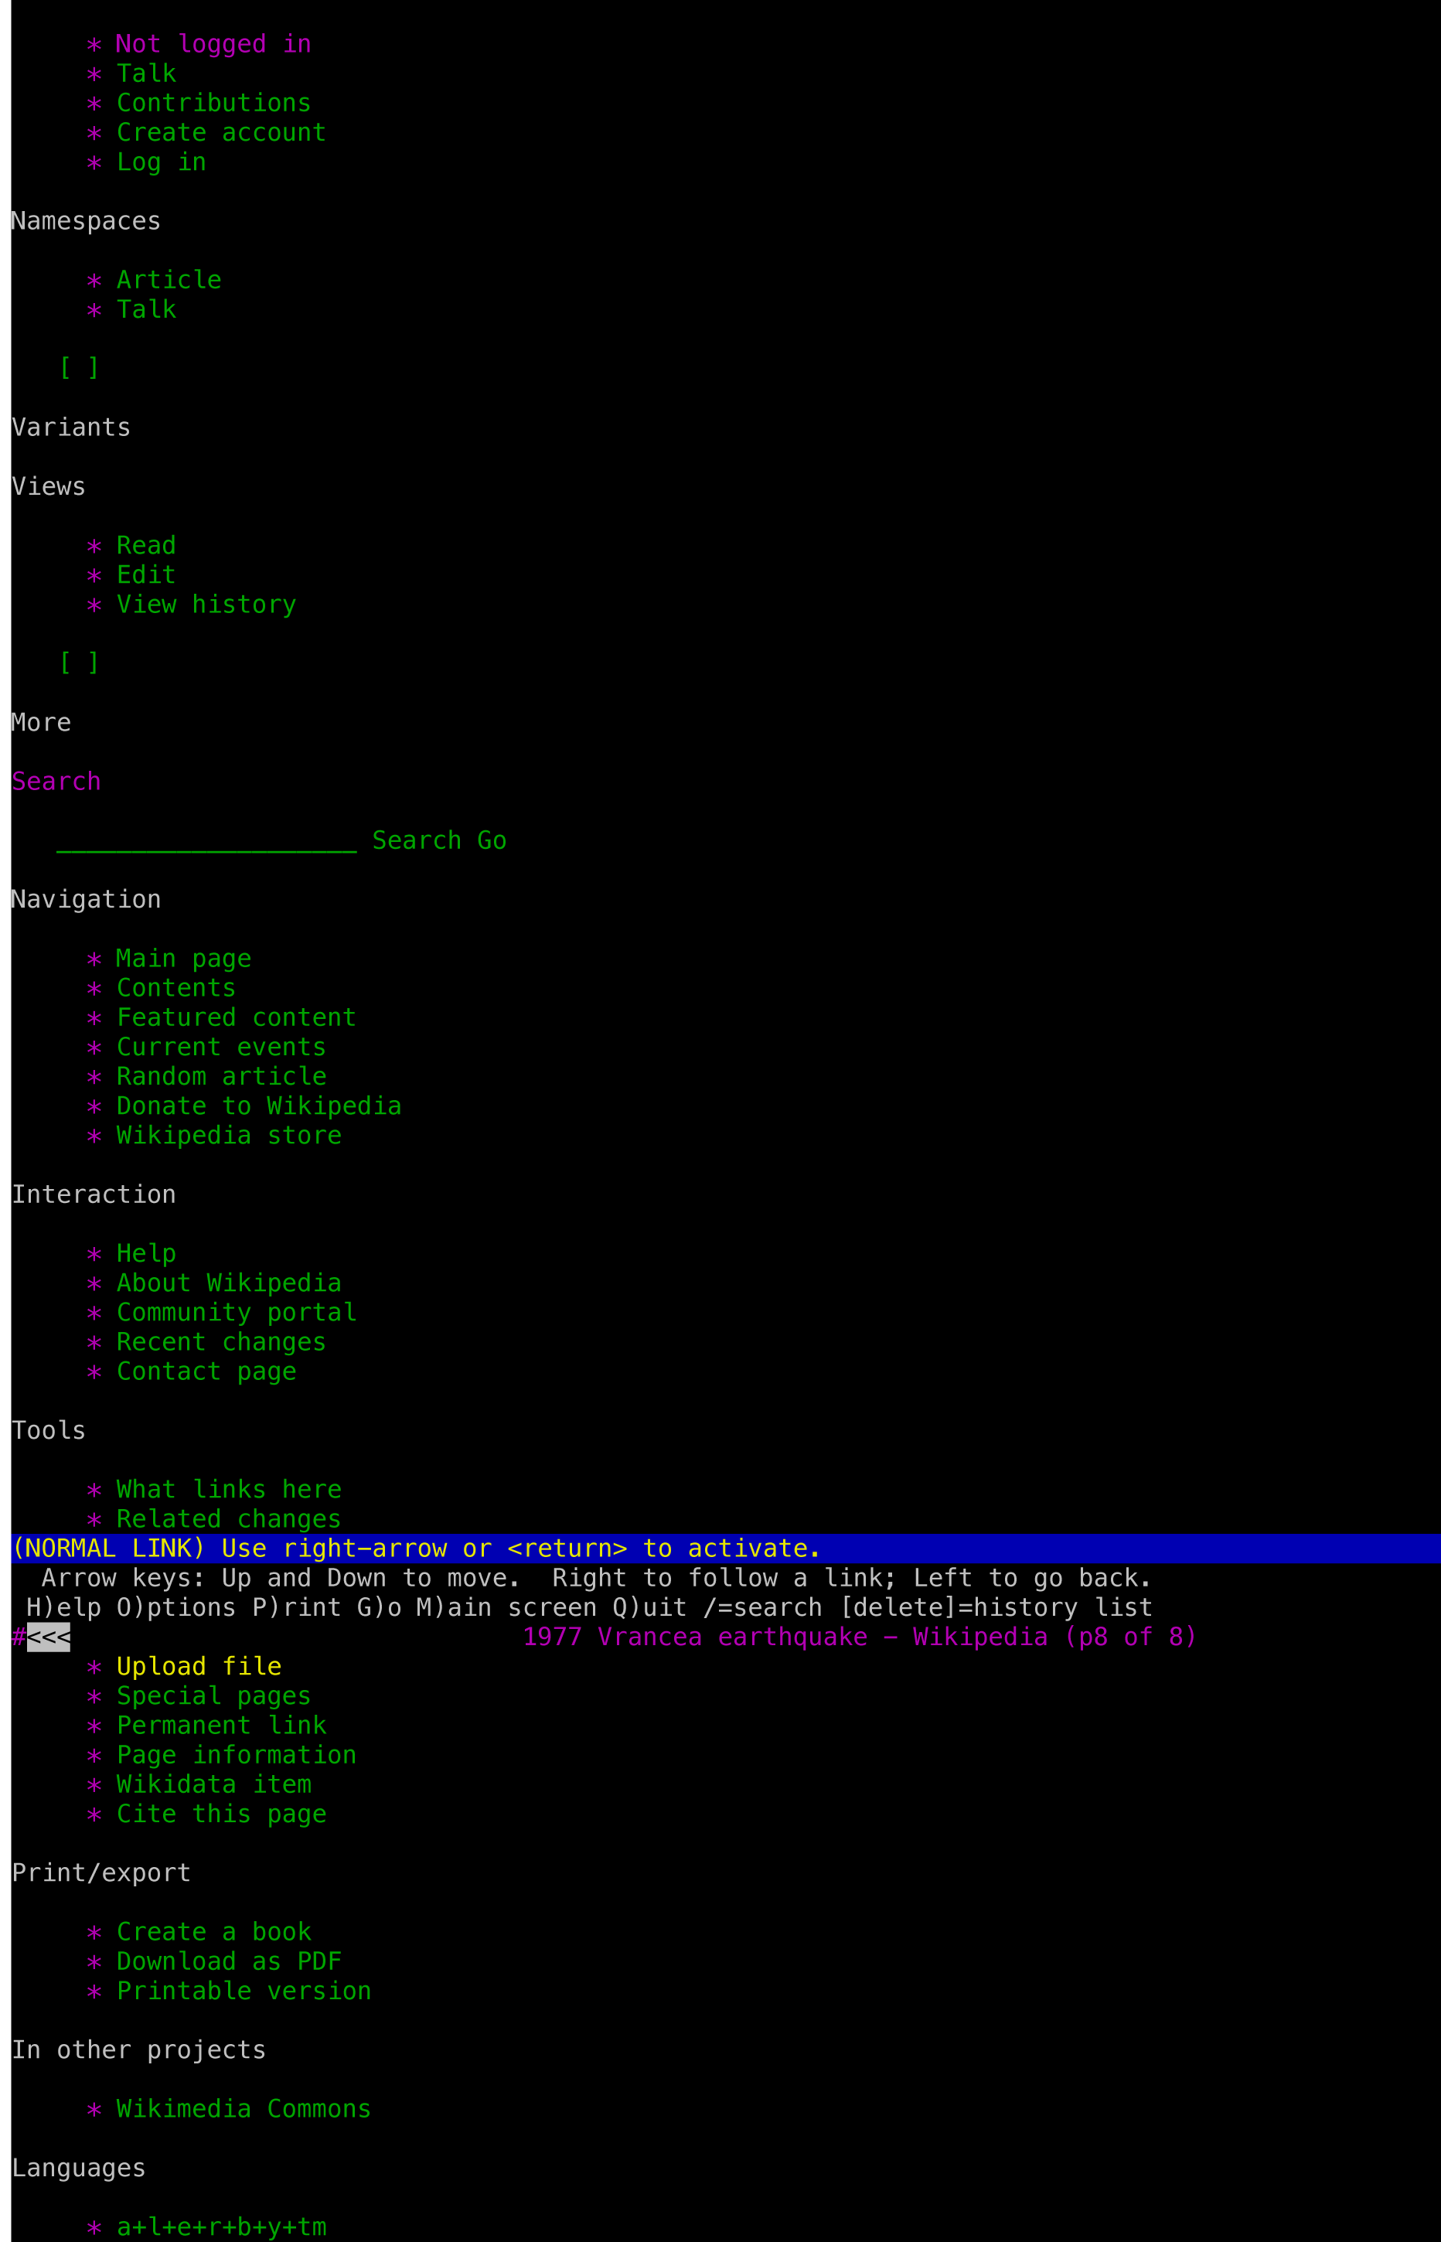Click the page title '1977 Vrancea earthquake - Wikipedia'
This screenshot has height=2242, width=1441.
click(x=784, y=1637)
